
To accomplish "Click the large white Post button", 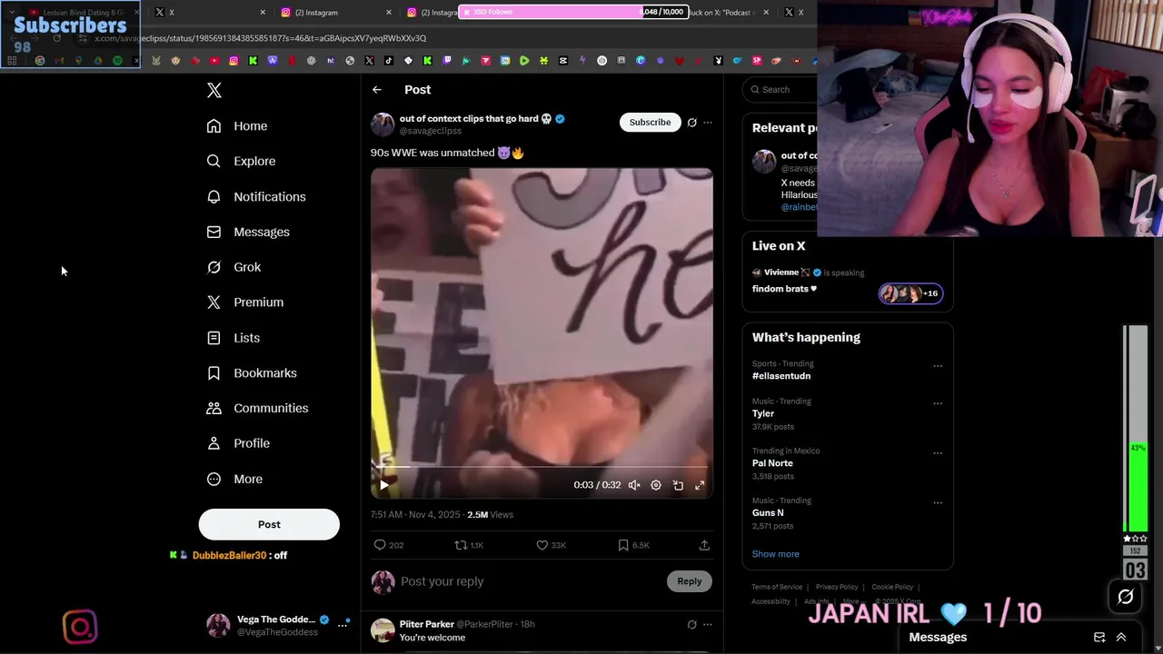I will (269, 524).
